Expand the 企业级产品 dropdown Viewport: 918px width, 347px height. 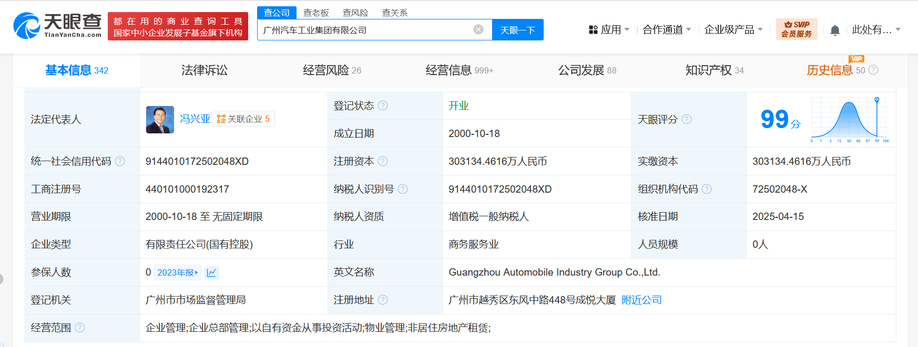pos(733,30)
